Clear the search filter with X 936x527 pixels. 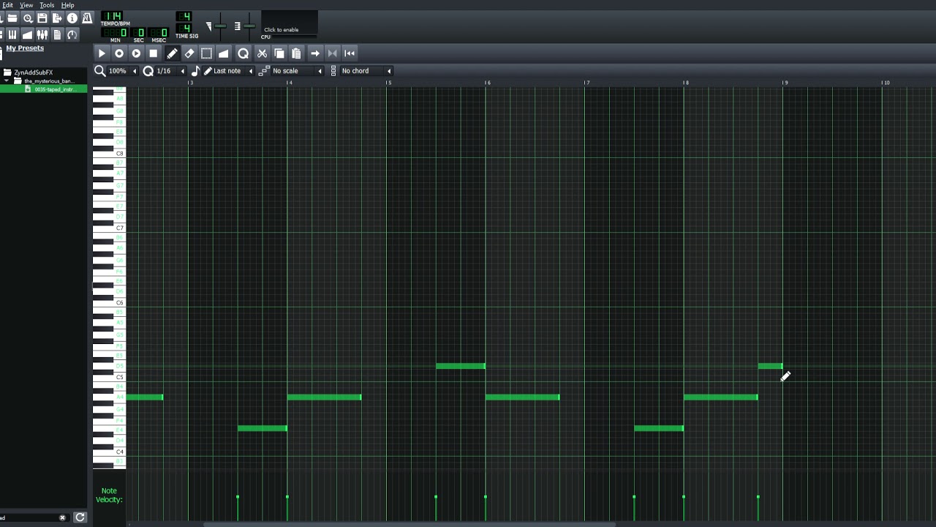point(62,517)
